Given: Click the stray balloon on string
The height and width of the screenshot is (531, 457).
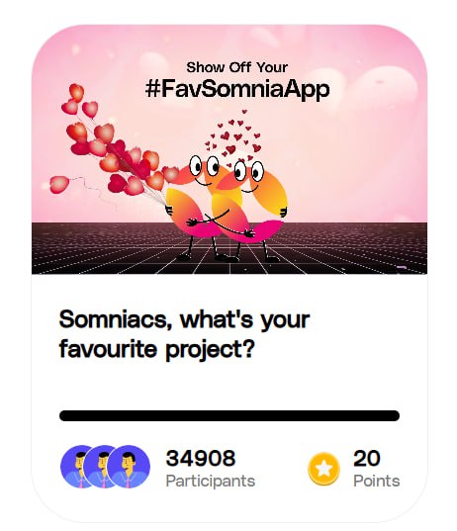Looking at the screenshot, I should pos(59,184).
